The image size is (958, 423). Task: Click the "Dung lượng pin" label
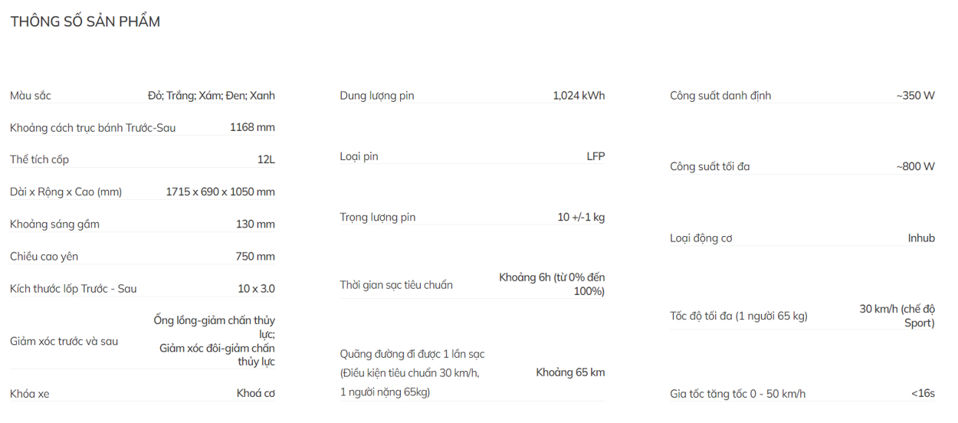[376, 96]
